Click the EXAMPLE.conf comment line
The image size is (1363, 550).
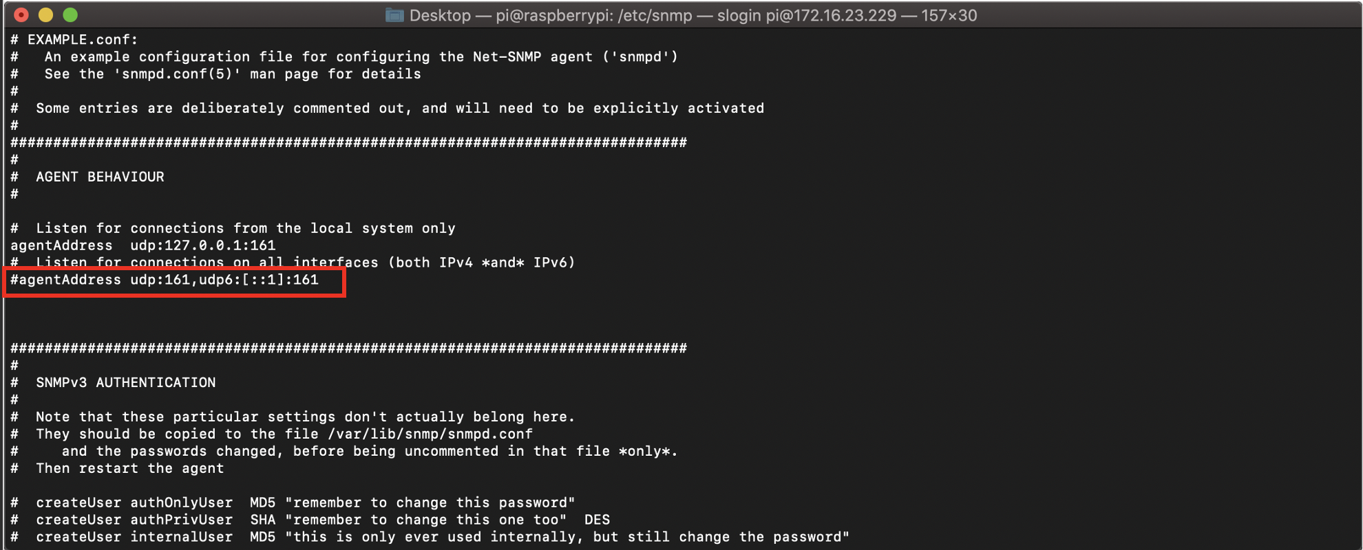pyautogui.click(x=74, y=39)
